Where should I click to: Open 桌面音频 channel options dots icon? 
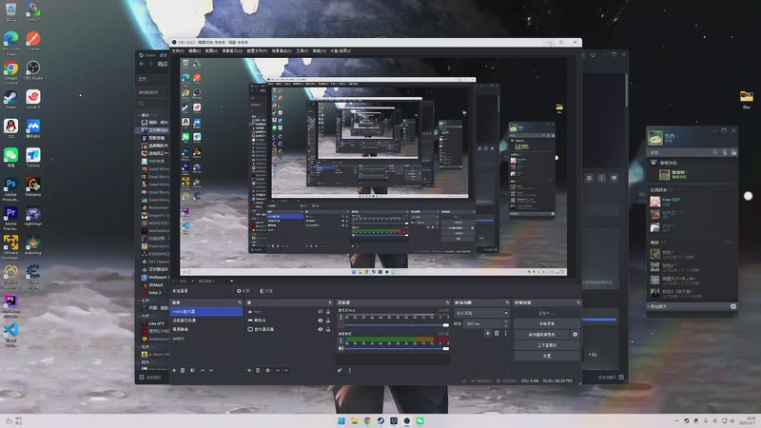341,340
